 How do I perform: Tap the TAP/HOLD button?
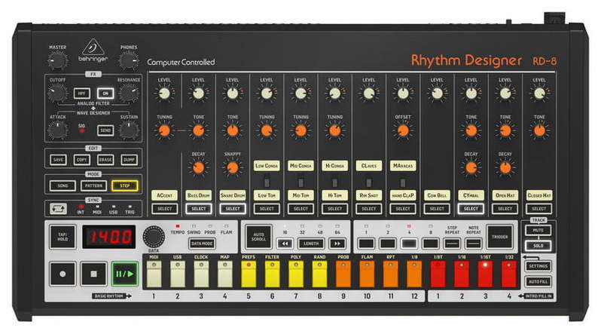point(63,237)
